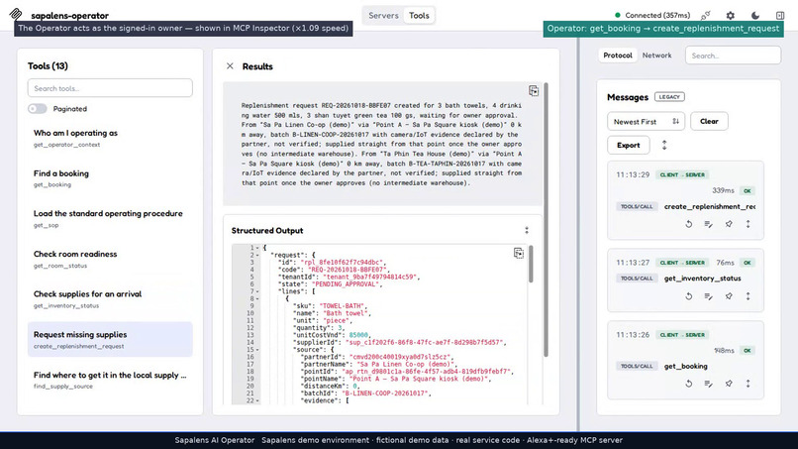The width and height of the screenshot is (798, 449).
Task: Click the LEGACY badge
Action: [669, 97]
